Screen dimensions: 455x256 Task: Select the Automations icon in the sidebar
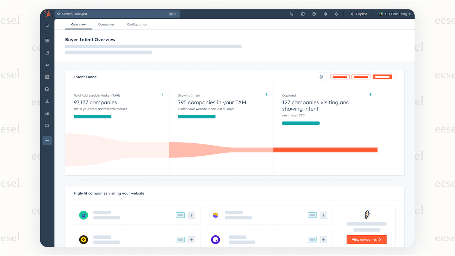tap(47, 101)
